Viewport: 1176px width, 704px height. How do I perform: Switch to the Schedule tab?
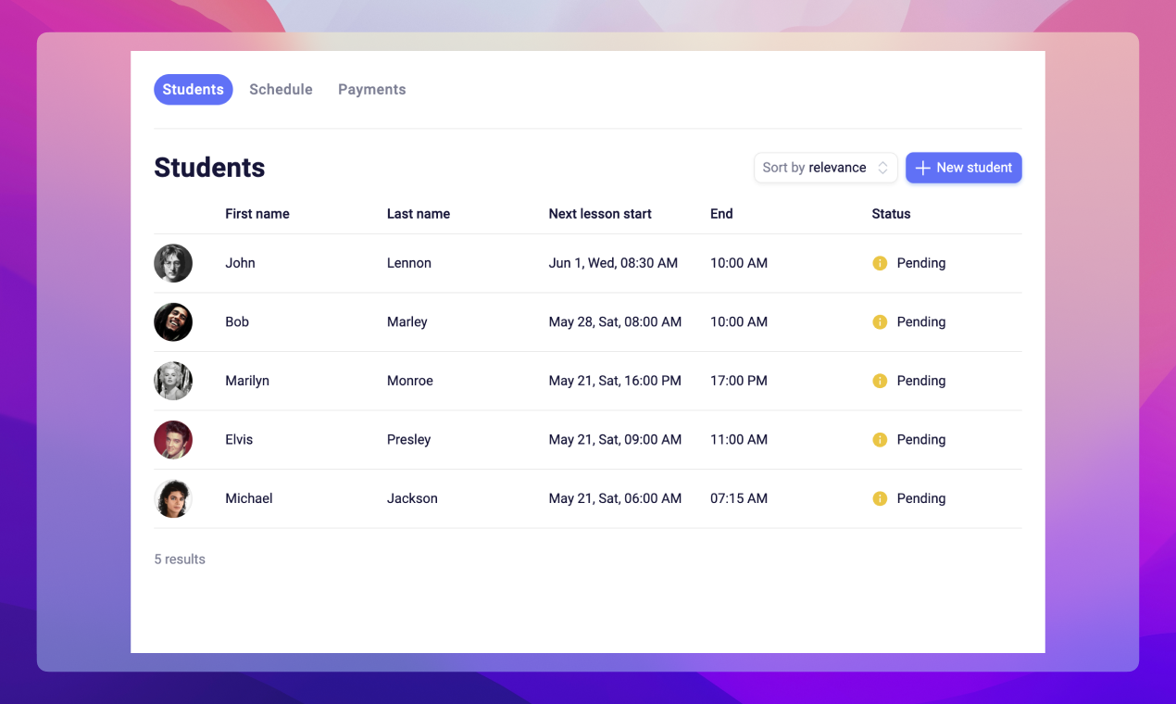281,90
